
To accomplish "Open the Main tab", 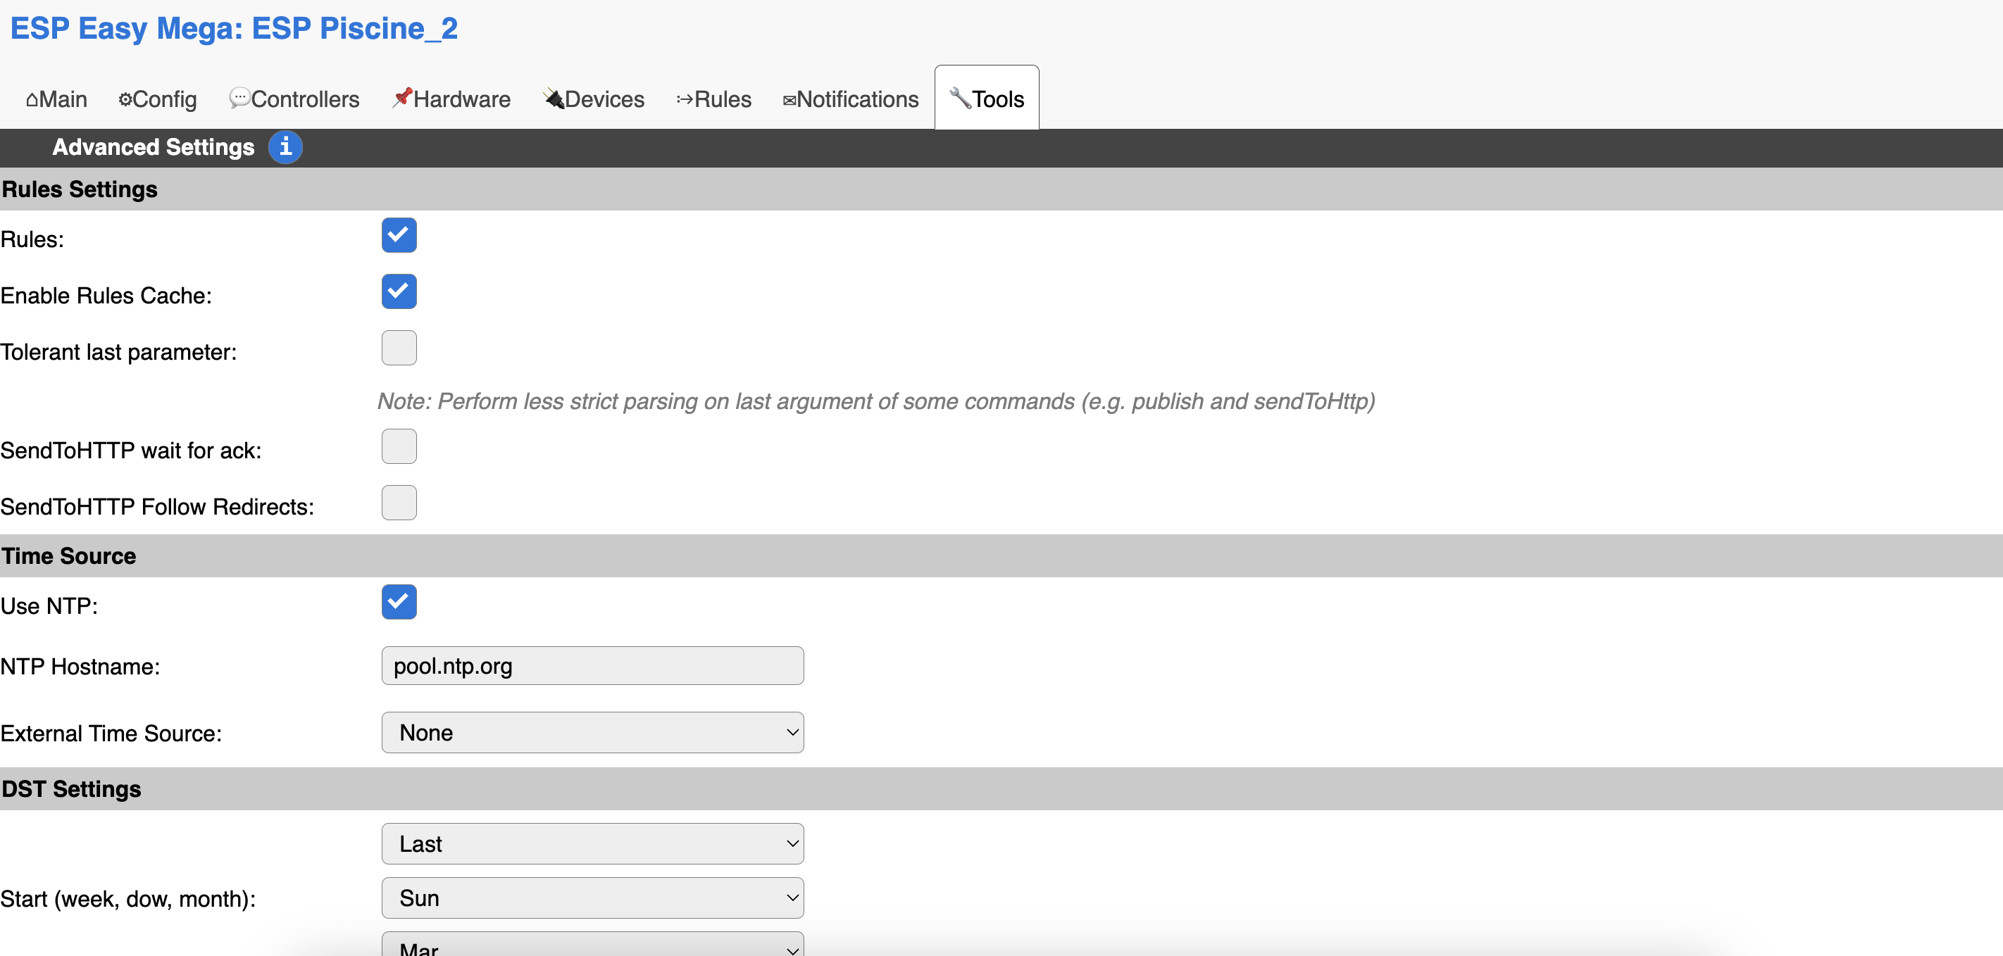I will [56, 99].
